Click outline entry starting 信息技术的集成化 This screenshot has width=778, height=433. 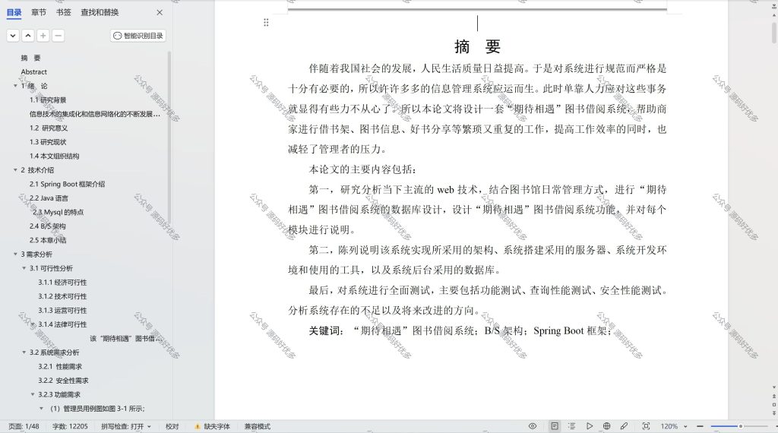point(94,114)
